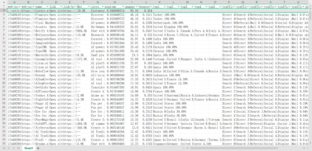Select Muv cell showing 13.4M
This screenshot has height=151, width=312.
point(83,35)
